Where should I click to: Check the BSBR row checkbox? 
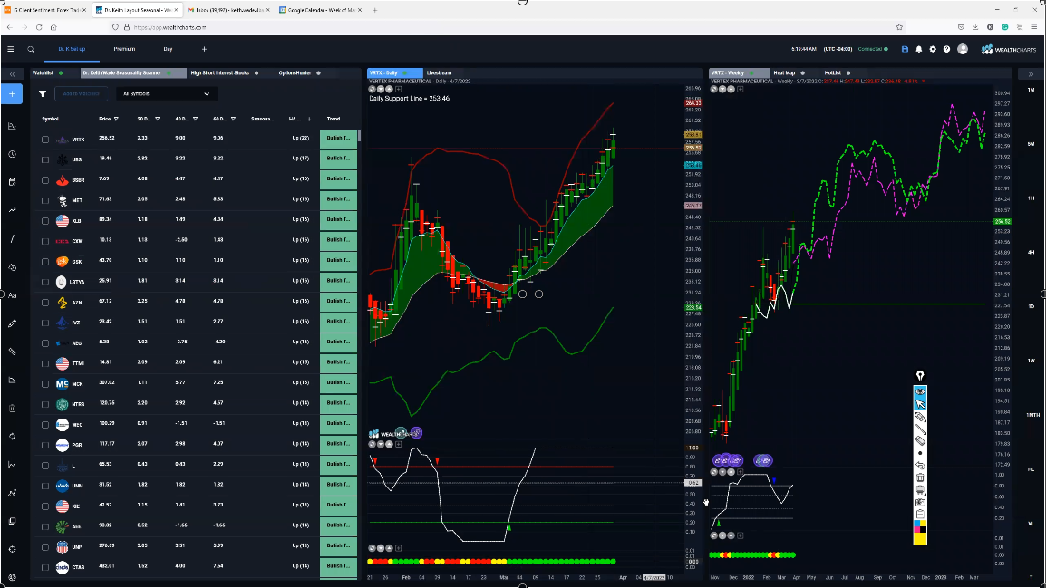click(x=45, y=180)
